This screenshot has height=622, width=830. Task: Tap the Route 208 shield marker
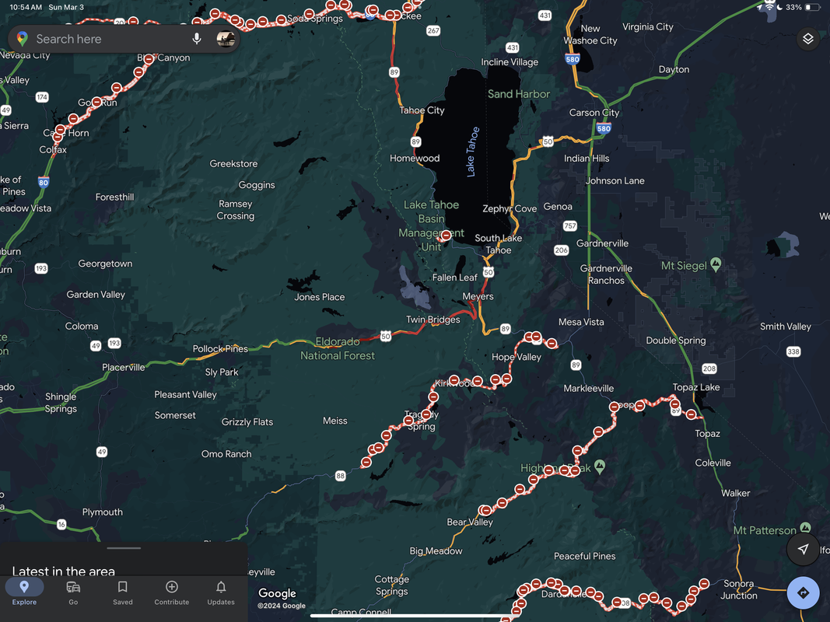[x=709, y=369]
